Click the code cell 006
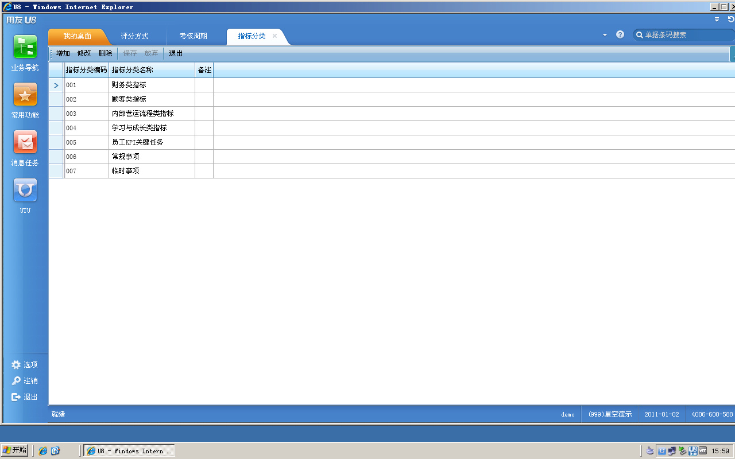This screenshot has width=735, height=459. (86, 157)
